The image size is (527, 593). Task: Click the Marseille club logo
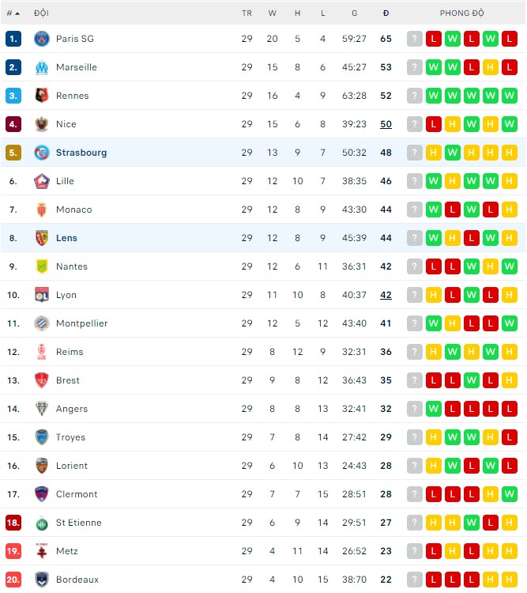click(x=42, y=67)
